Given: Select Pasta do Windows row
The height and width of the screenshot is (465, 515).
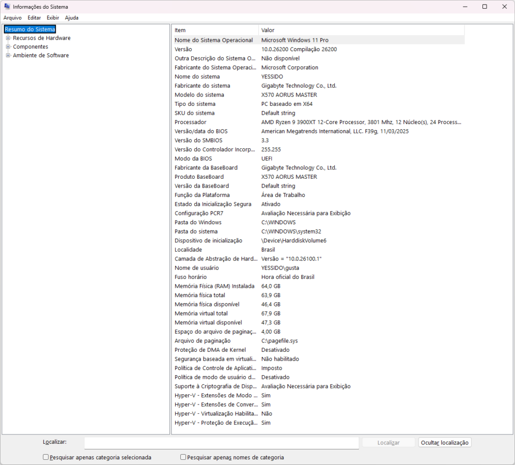Looking at the screenshot, I should point(319,223).
